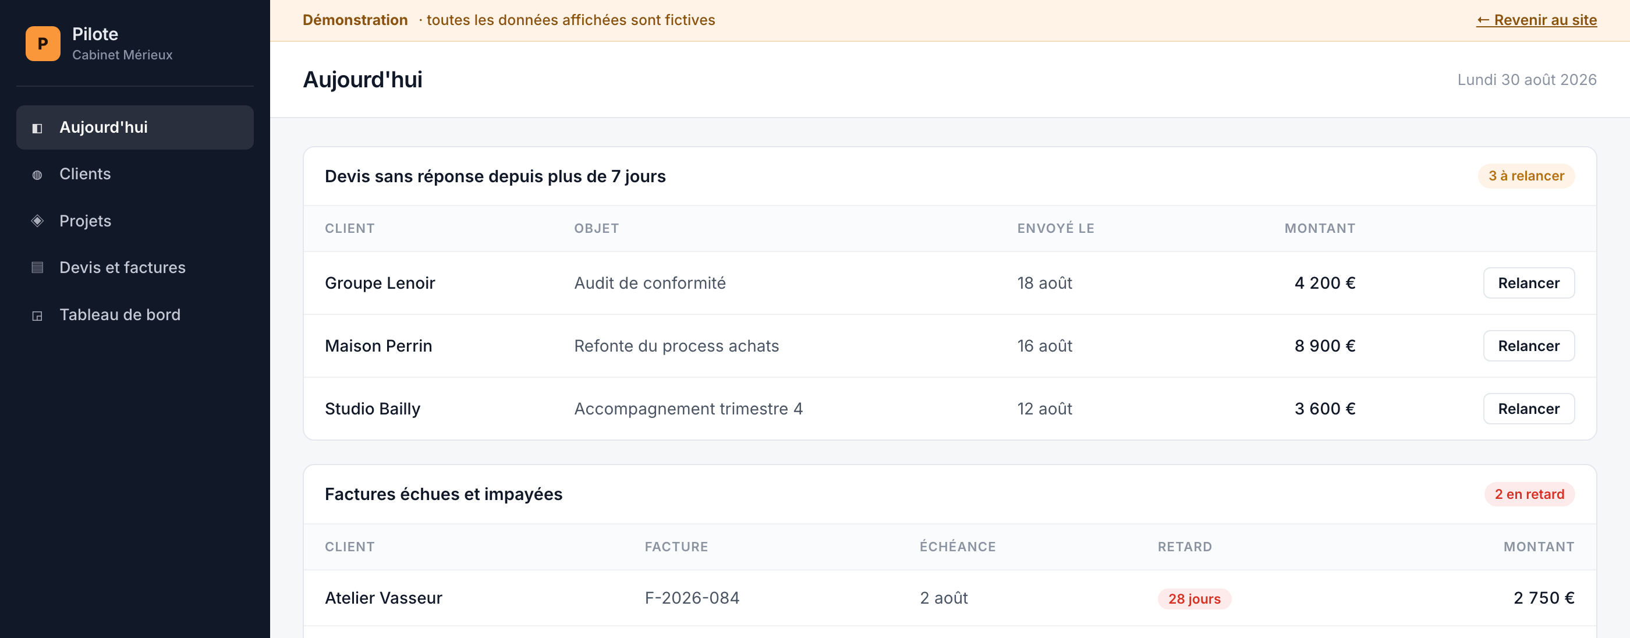Click the Clients sidebar icon
This screenshot has height=638, width=1630.
click(x=37, y=175)
